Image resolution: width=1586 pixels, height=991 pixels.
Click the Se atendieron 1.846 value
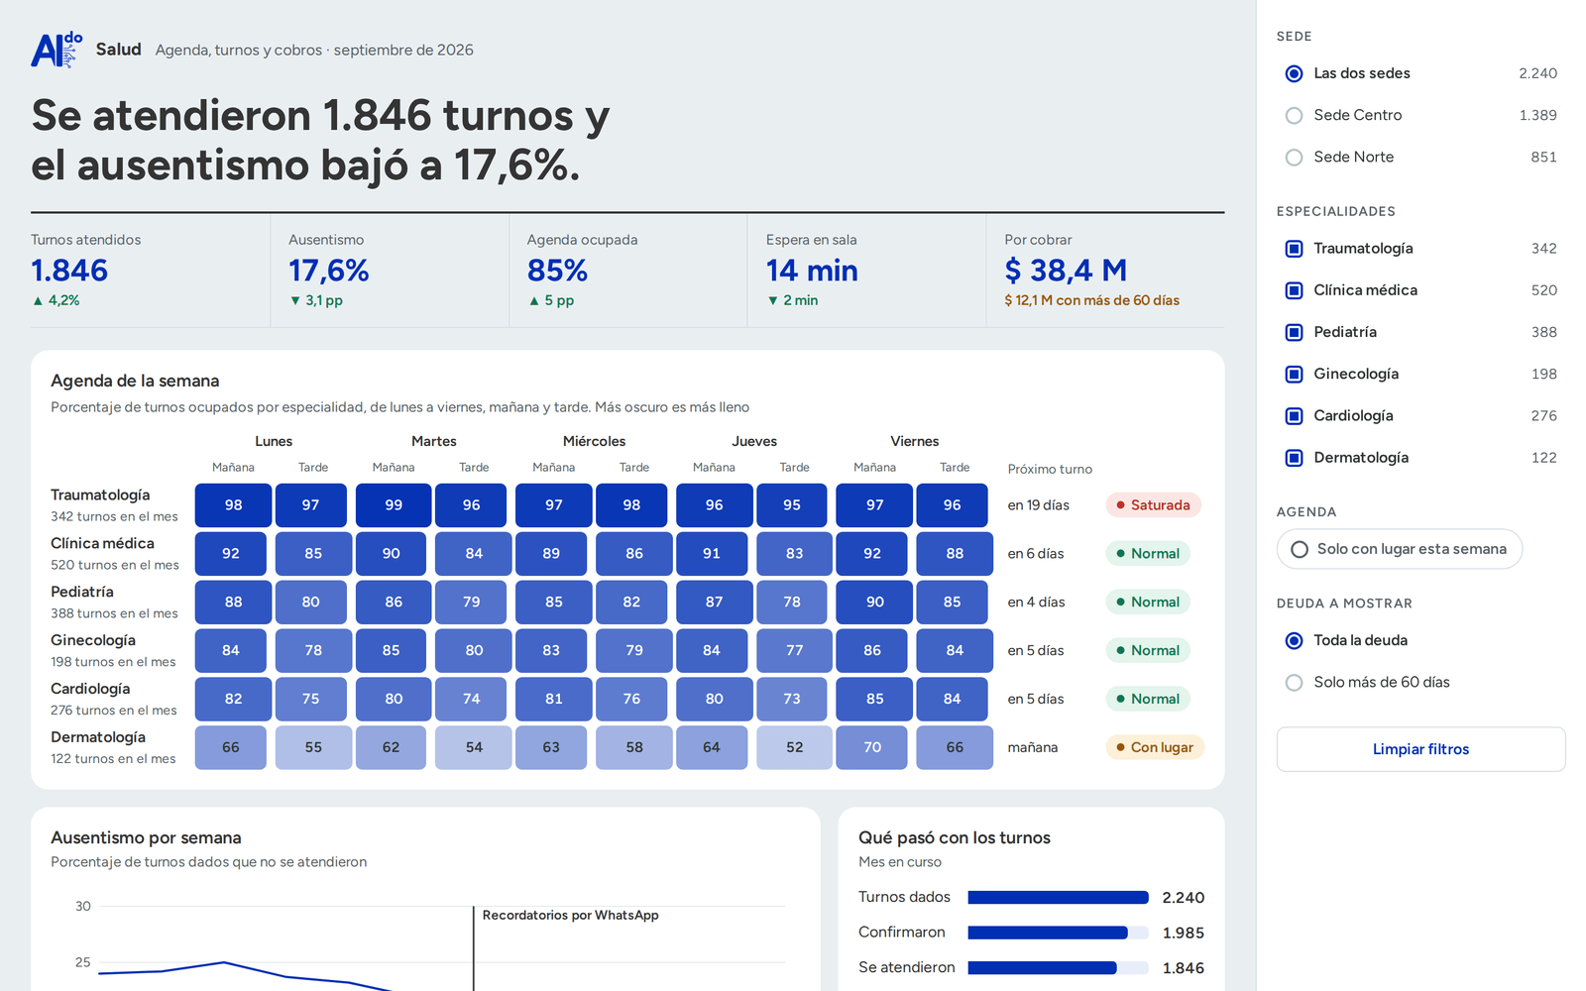(x=1184, y=968)
